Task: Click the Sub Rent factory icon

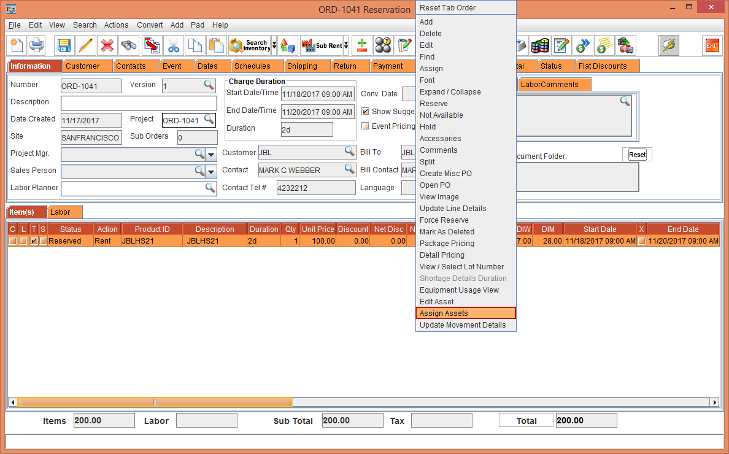Action: (x=321, y=45)
